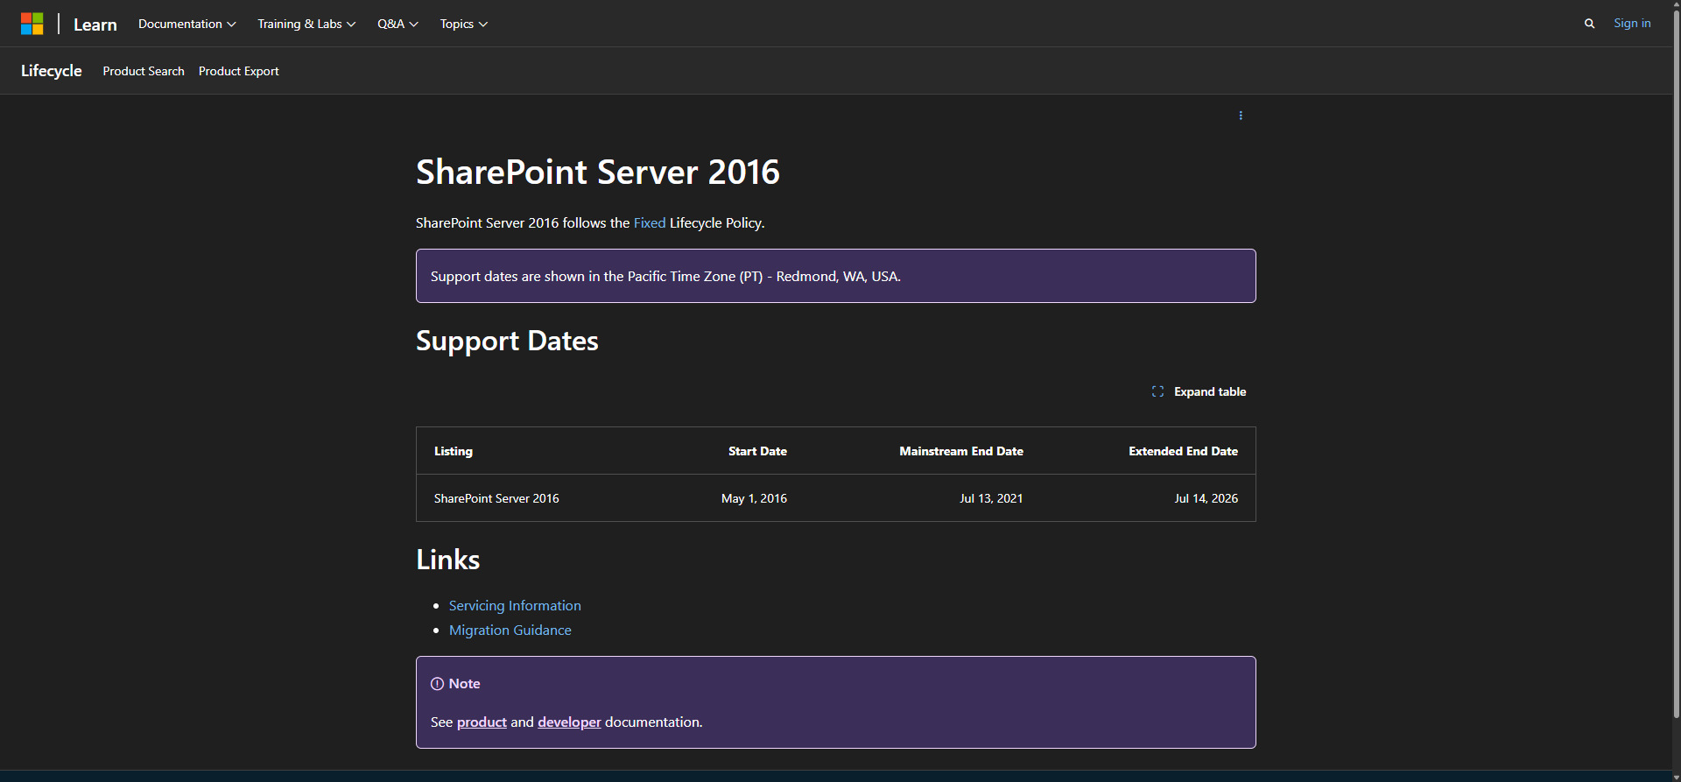
Task: Click the Note info icon
Action: pos(437,684)
